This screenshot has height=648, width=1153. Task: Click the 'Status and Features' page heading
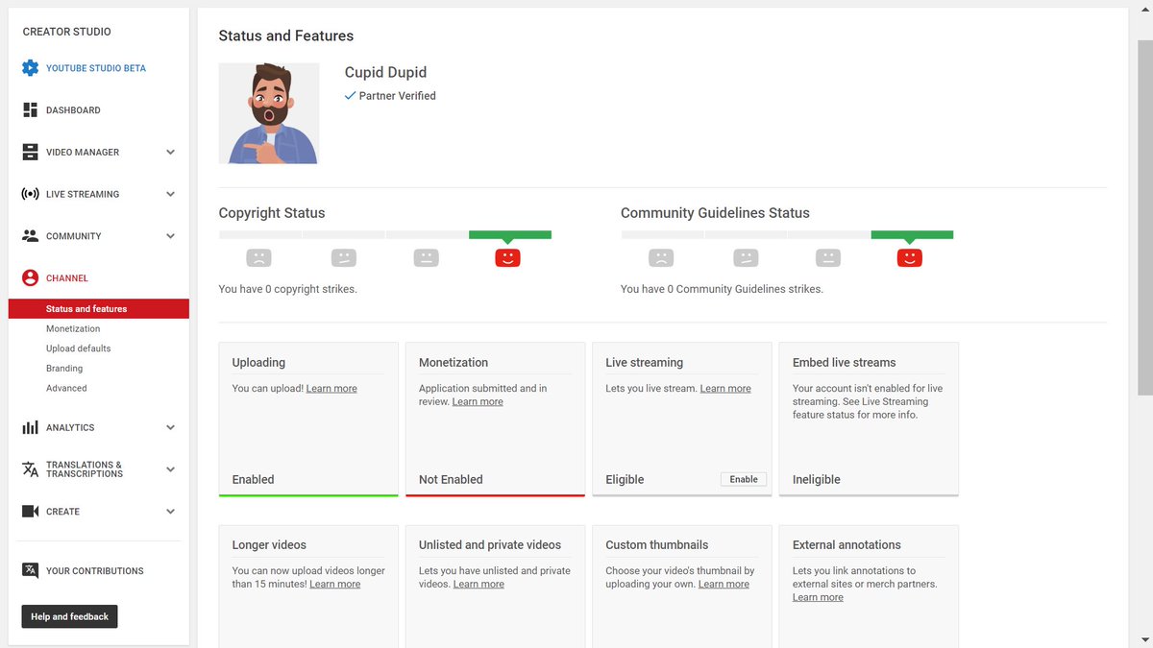(x=286, y=36)
